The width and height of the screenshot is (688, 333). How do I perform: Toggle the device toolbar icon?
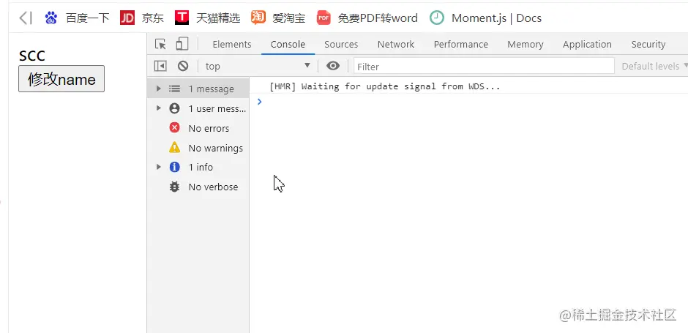[x=182, y=44]
